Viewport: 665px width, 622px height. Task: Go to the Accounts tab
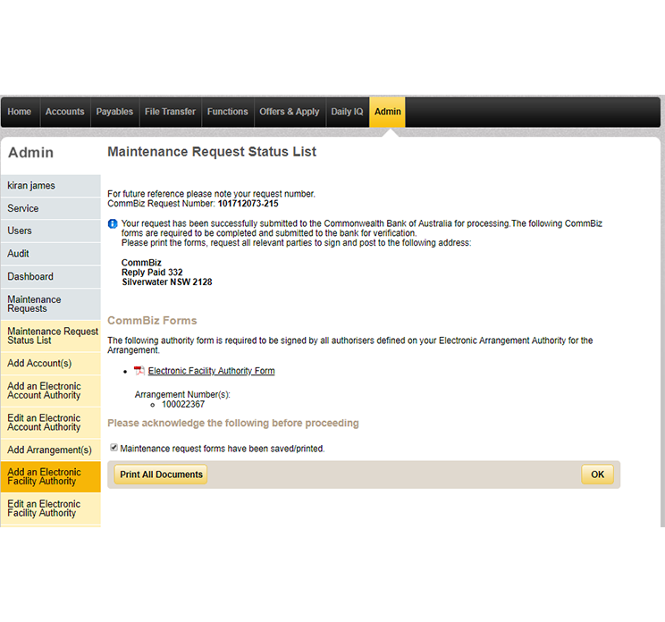tap(65, 112)
